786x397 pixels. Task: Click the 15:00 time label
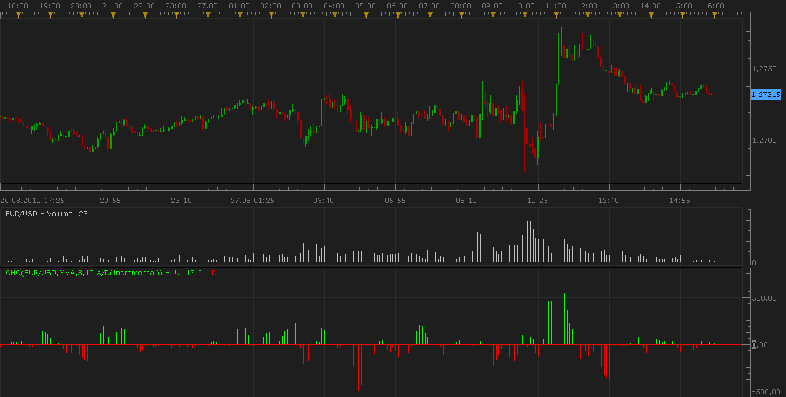[682, 6]
